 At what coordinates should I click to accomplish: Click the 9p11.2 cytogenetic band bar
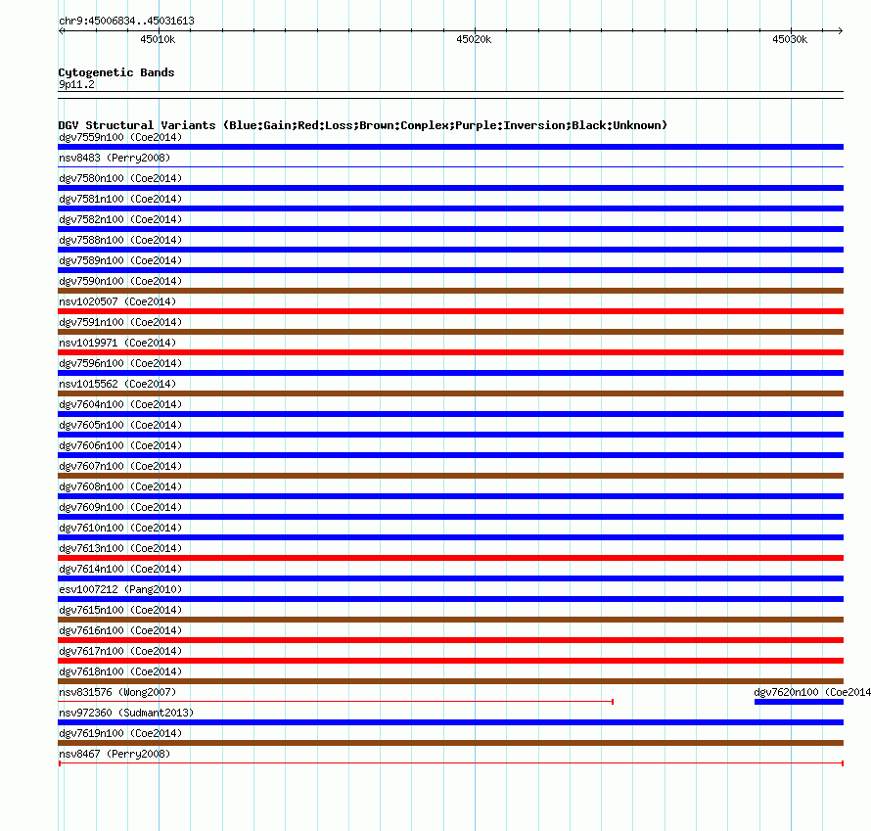(x=450, y=95)
